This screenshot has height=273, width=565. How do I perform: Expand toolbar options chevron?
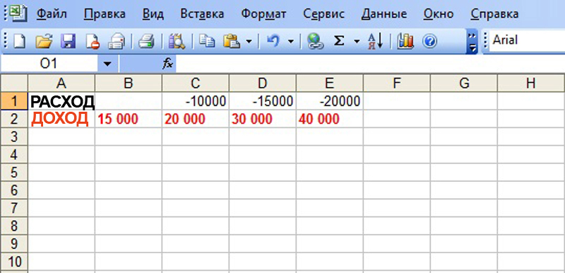(x=472, y=41)
